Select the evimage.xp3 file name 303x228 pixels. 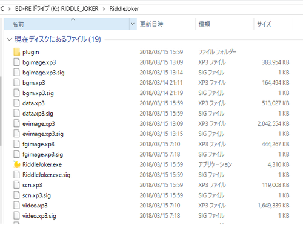pos(39,124)
